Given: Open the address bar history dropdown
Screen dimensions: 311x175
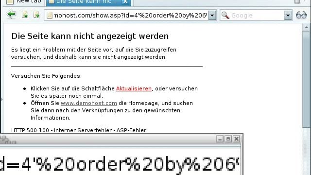Looking at the screenshot, I should (212, 15).
